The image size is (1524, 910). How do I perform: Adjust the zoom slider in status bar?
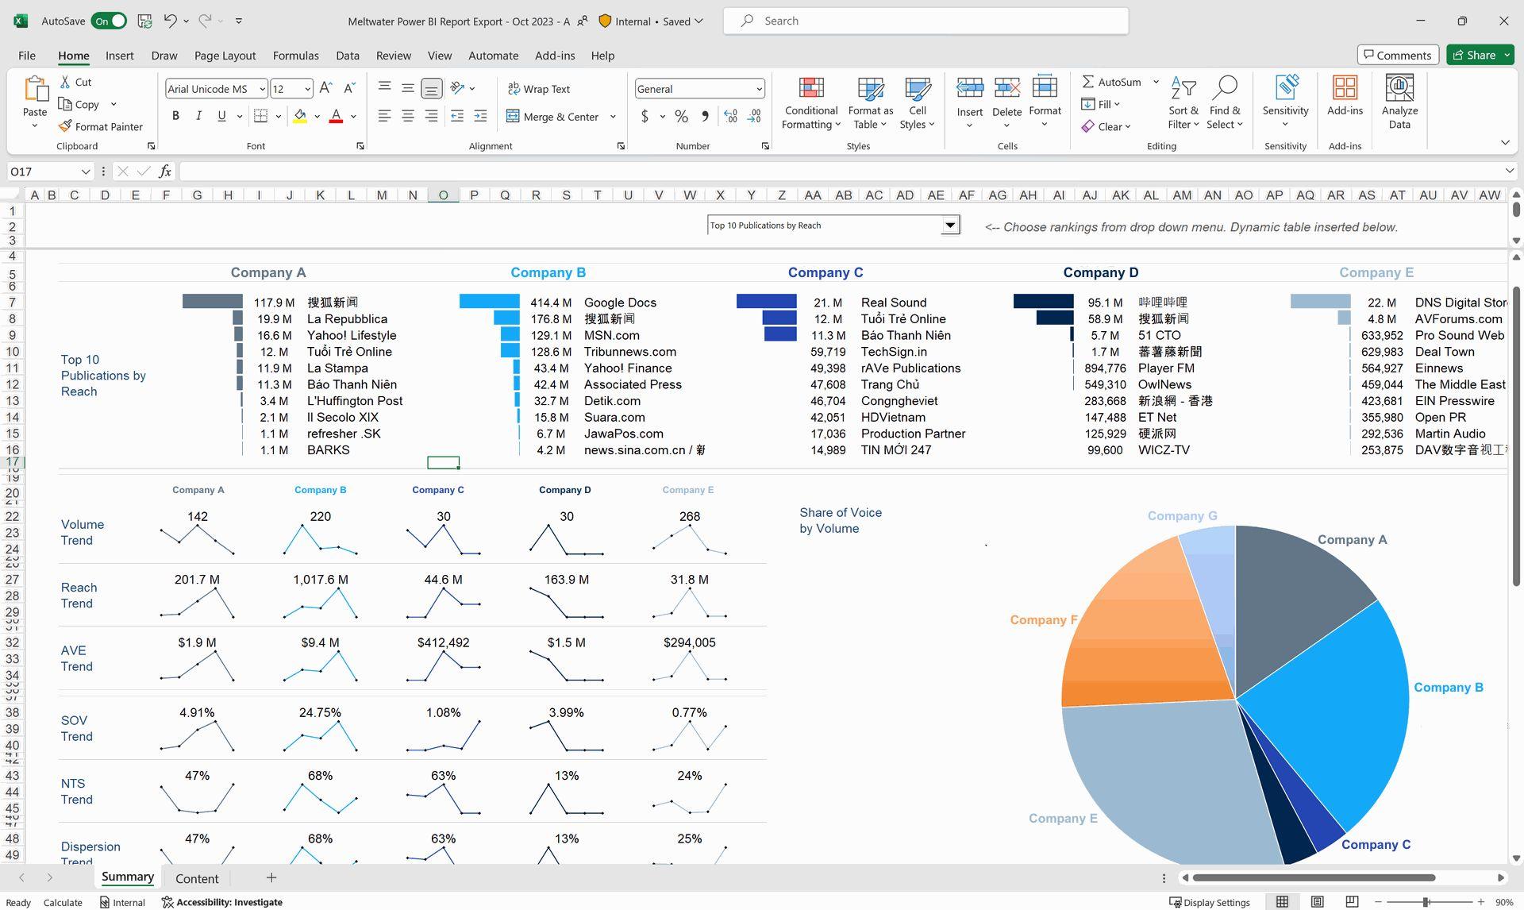point(1426,902)
